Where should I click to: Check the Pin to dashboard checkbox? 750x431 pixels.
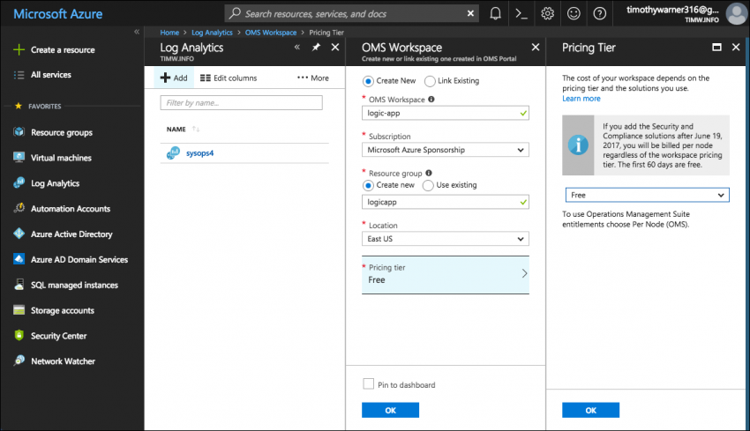tap(368, 384)
